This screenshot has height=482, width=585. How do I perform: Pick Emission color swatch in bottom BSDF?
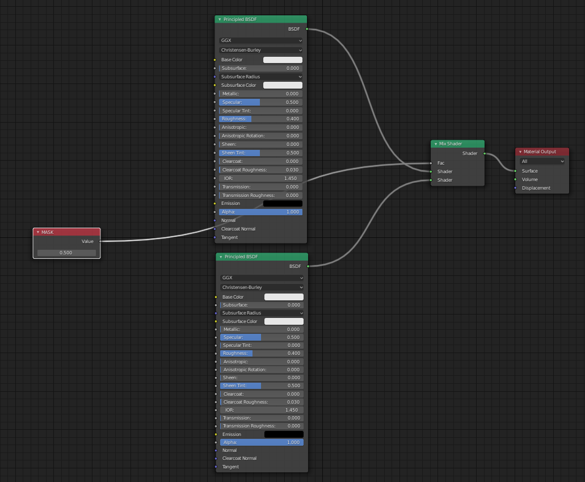point(284,434)
